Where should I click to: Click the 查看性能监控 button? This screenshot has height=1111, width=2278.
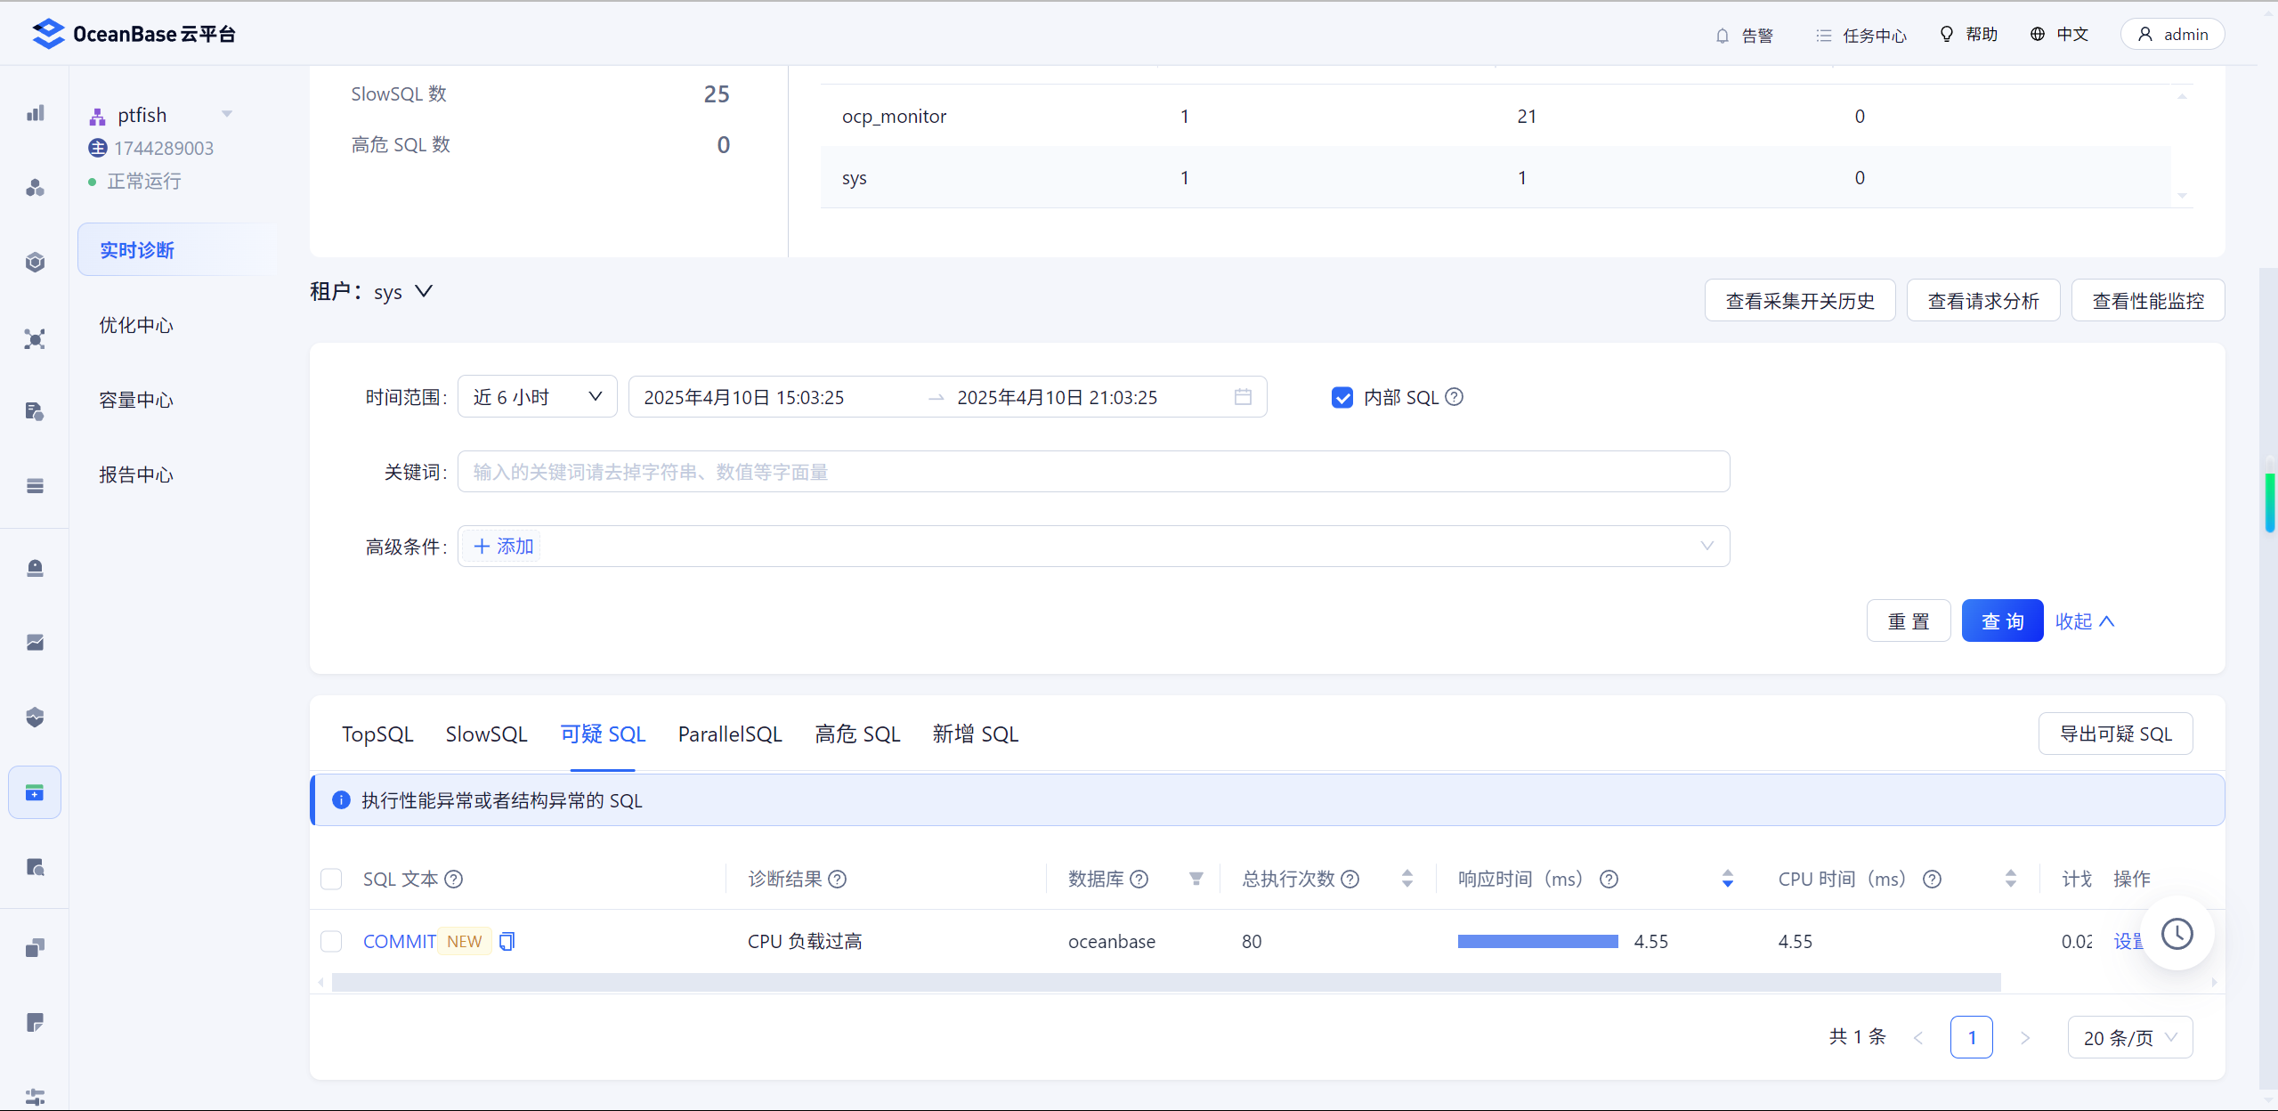coord(2148,301)
